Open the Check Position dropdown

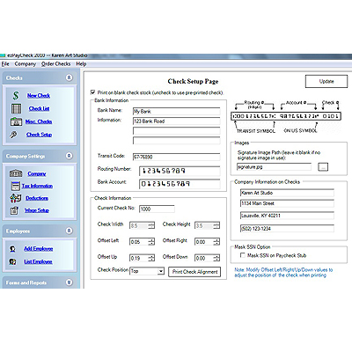[x=161, y=271]
